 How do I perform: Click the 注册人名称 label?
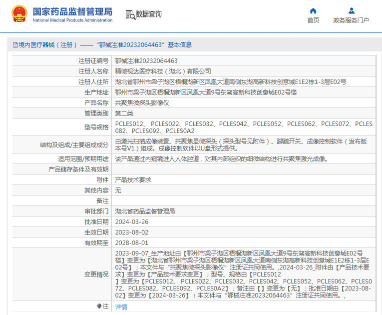click(x=93, y=71)
